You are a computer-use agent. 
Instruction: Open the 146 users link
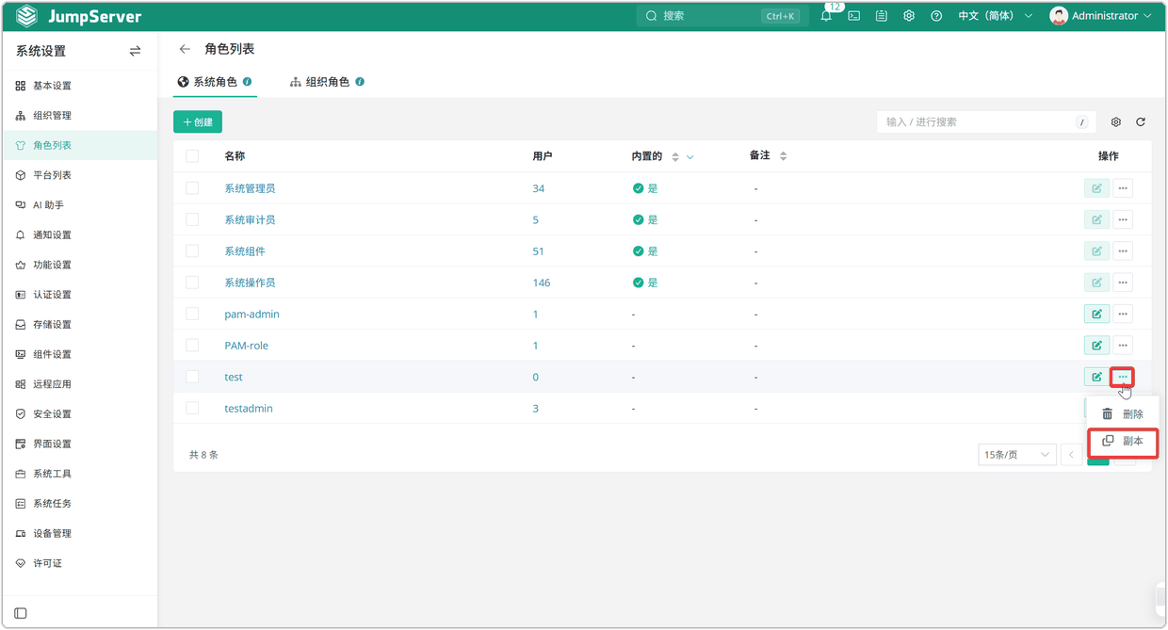tap(542, 283)
